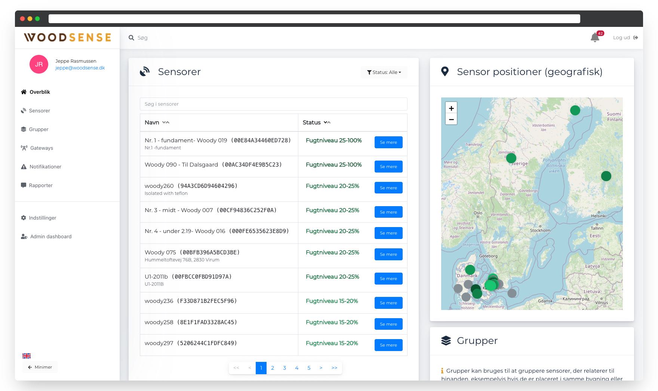Open the Status: Alle filter dropdown
Viewport: 658px width, 391px height.
pyautogui.click(x=384, y=72)
